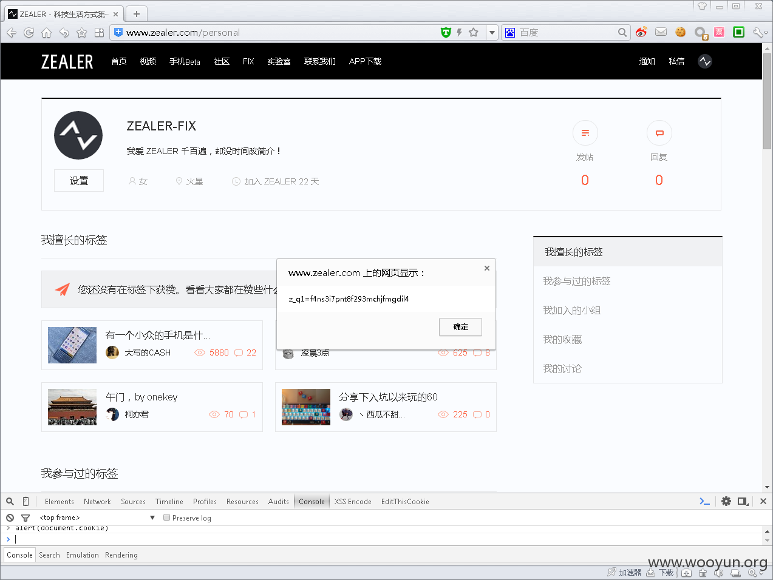Click the keyboard keycaps thumbnail
Screen dimensions: 773x580
click(x=306, y=407)
